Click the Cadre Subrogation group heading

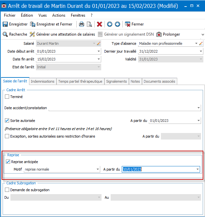coord(21,183)
